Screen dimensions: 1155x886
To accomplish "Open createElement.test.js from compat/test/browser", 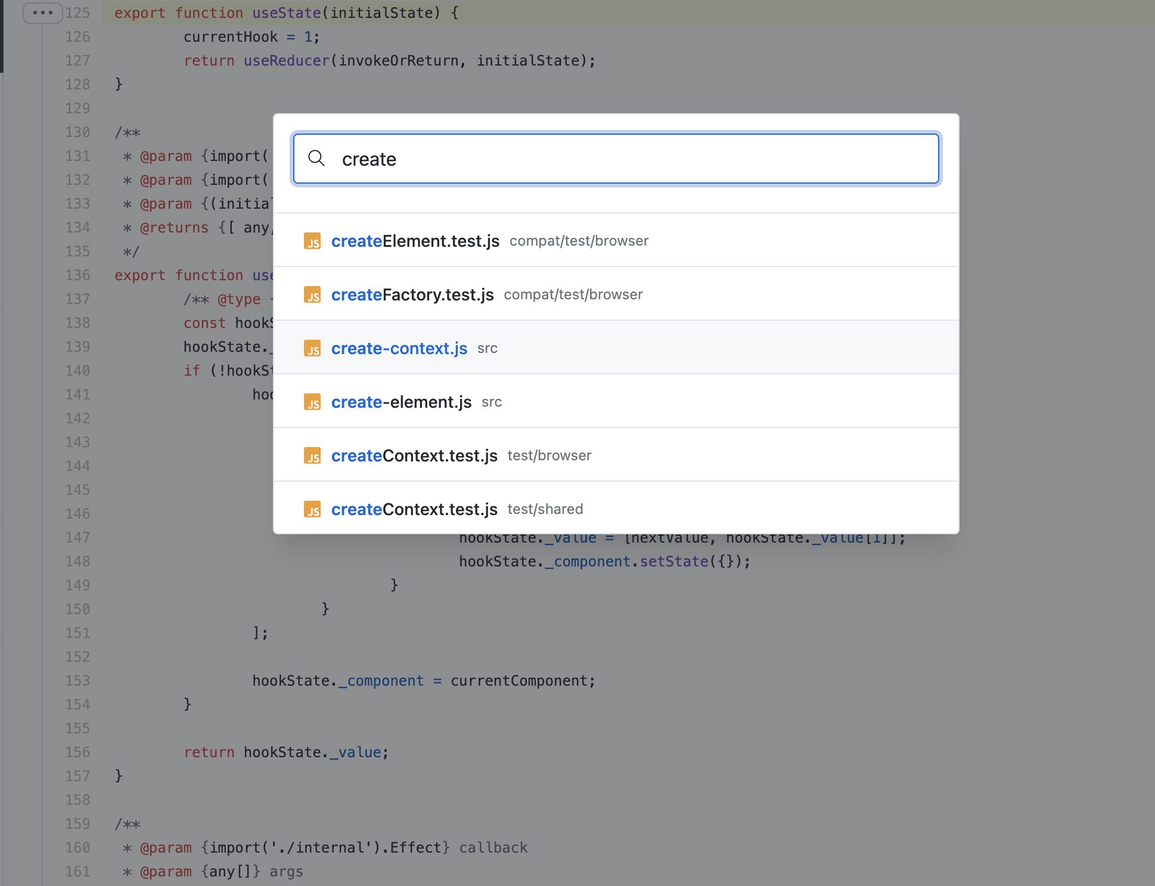I will click(415, 241).
